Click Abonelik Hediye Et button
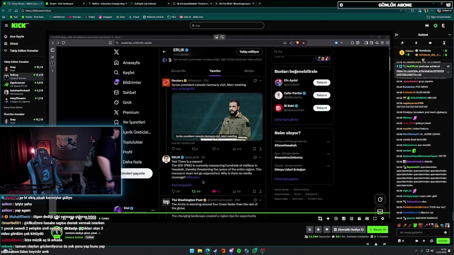The width and height of the screenshot is (454, 255). pos(349,229)
